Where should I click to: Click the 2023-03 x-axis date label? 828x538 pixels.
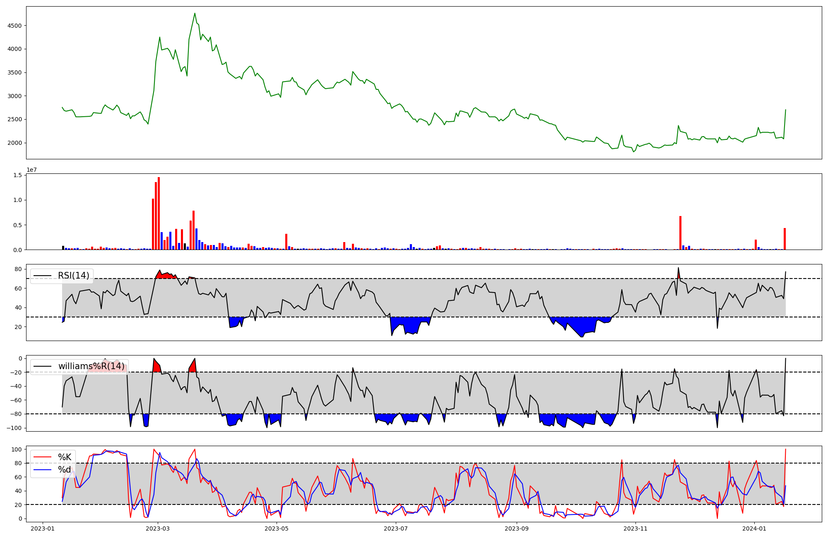point(158,528)
